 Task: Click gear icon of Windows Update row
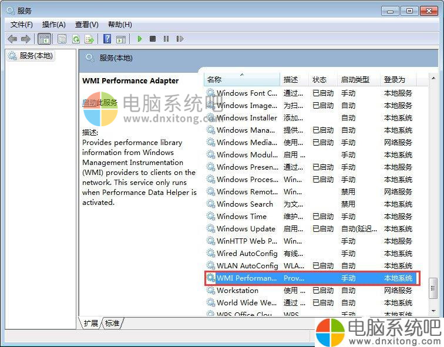click(x=211, y=228)
